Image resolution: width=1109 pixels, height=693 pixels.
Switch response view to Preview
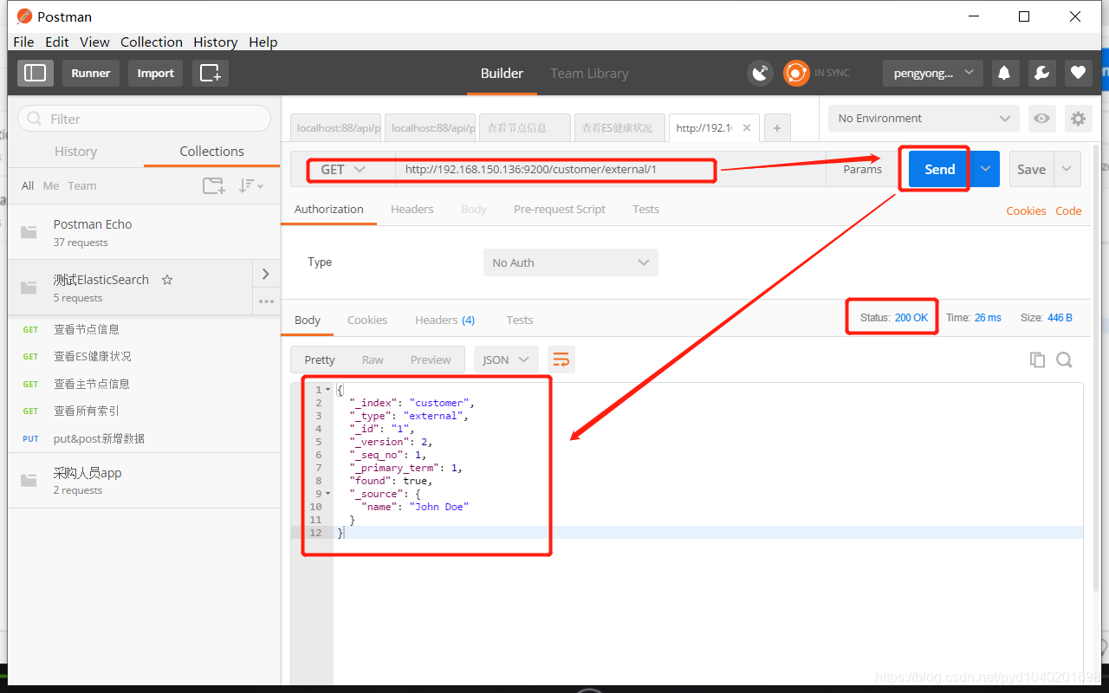[x=431, y=359]
